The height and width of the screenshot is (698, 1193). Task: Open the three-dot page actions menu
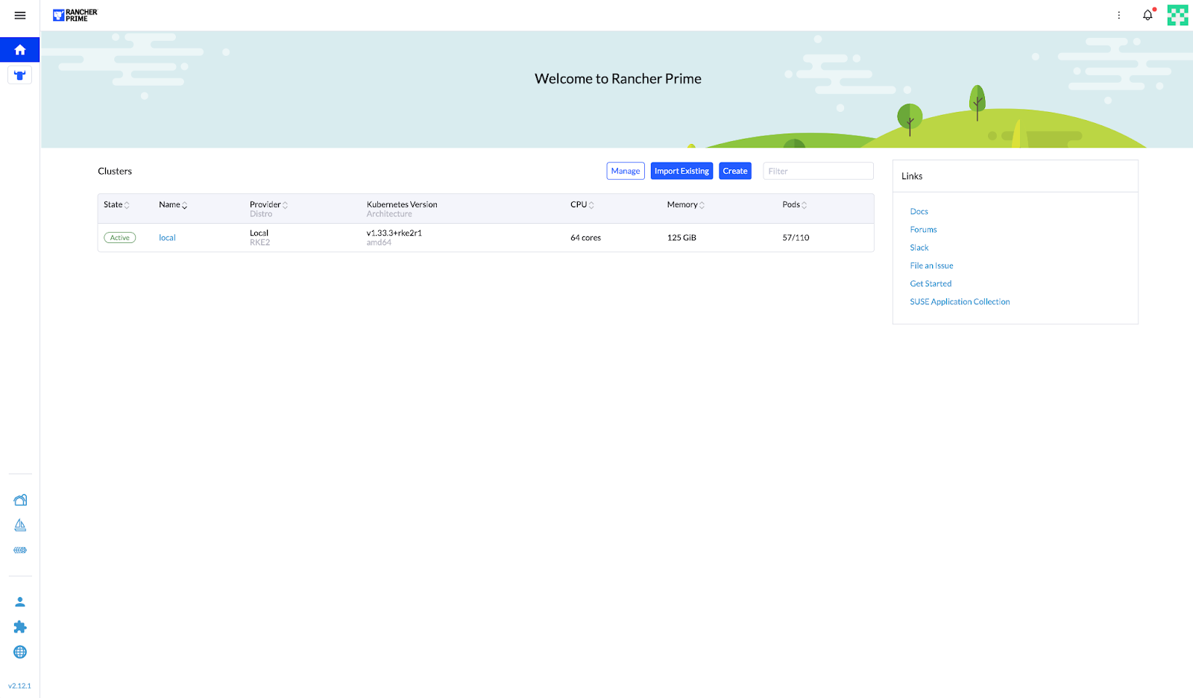tap(1118, 16)
